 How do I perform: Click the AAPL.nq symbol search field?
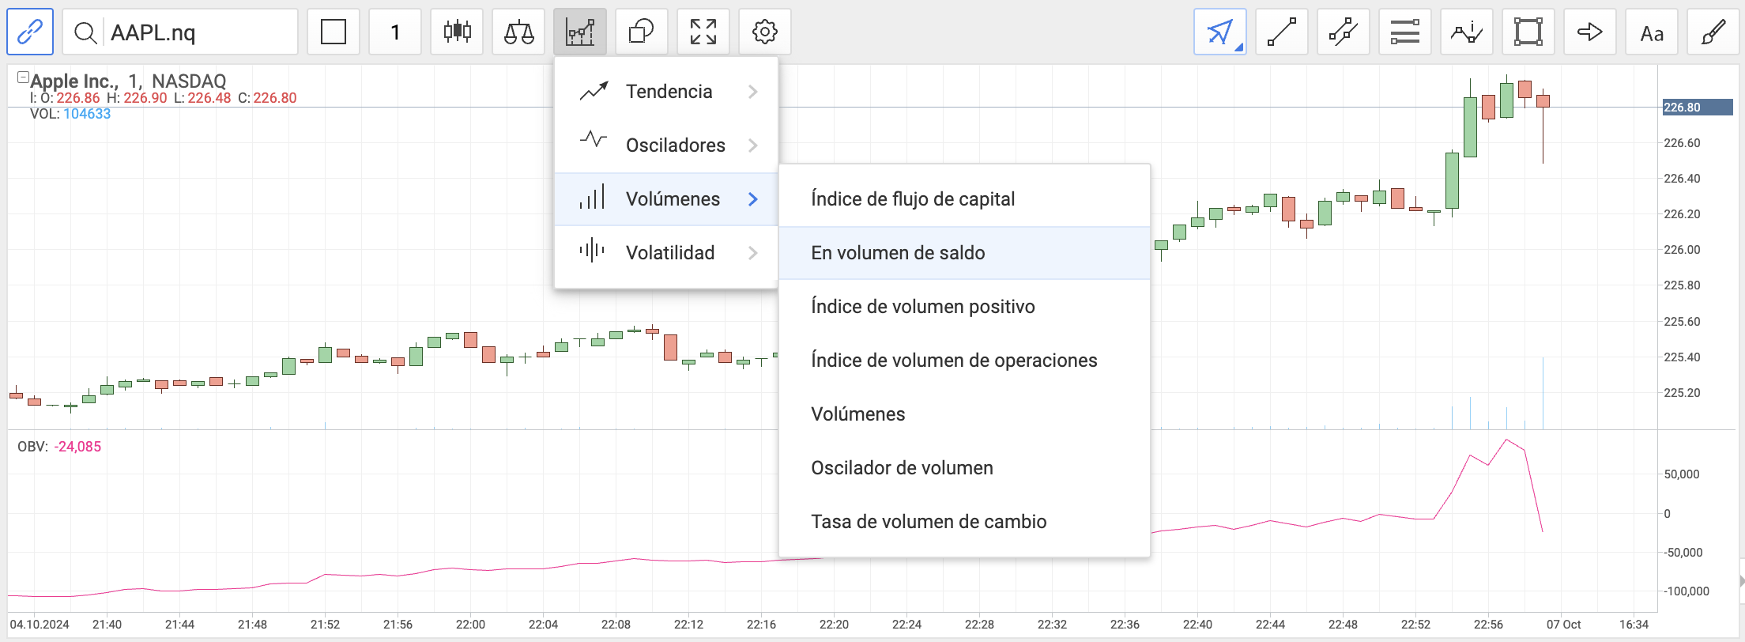pos(180,32)
